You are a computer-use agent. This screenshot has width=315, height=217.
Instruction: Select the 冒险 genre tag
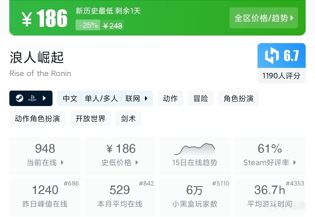pos(200,98)
